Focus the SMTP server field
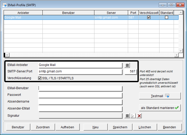This screenshot has height=135, width=187. [80, 72]
